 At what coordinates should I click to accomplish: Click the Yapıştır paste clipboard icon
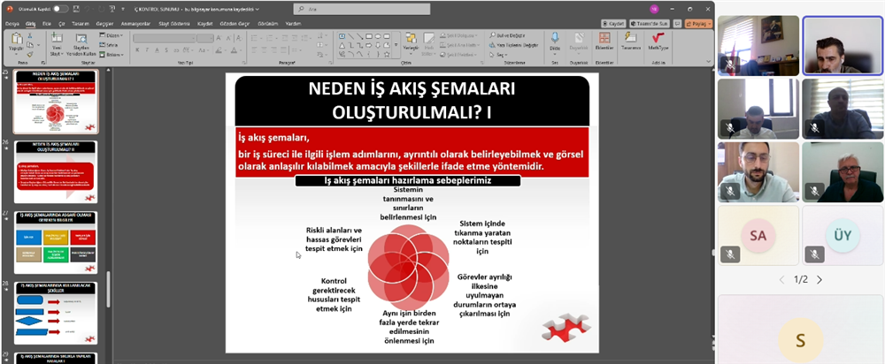pyautogui.click(x=16, y=38)
